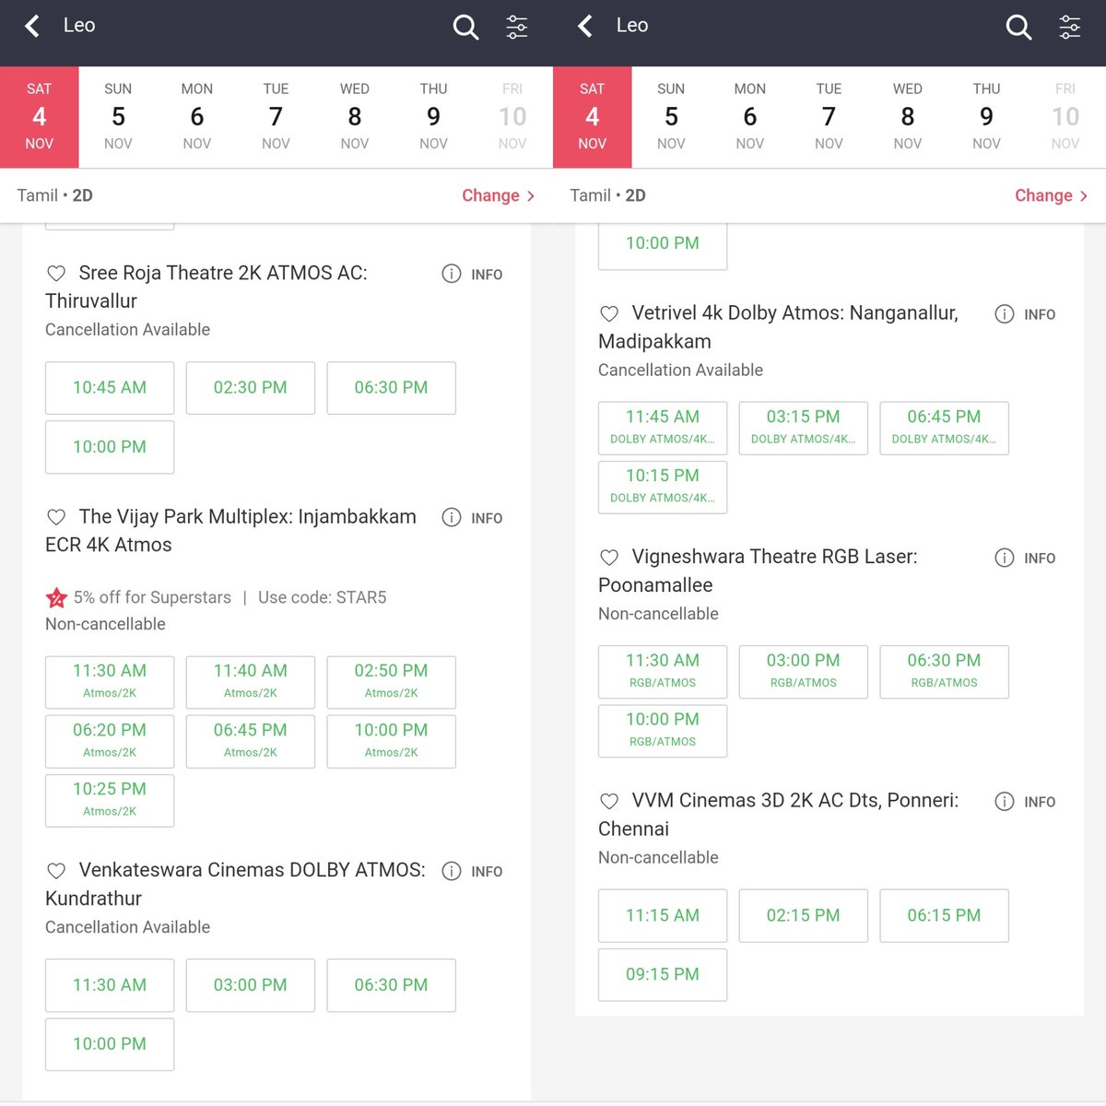This screenshot has height=1106, width=1106.
Task: Select 11:45 AM Dolby Atmos at Vetrivel
Action: tap(663, 428)
